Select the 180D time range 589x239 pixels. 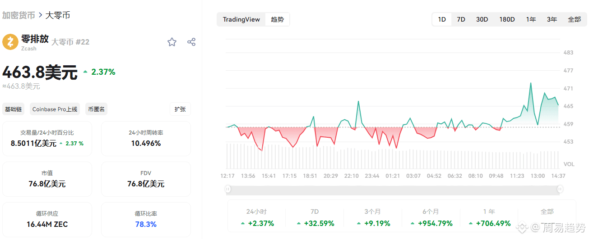point(507,19)
